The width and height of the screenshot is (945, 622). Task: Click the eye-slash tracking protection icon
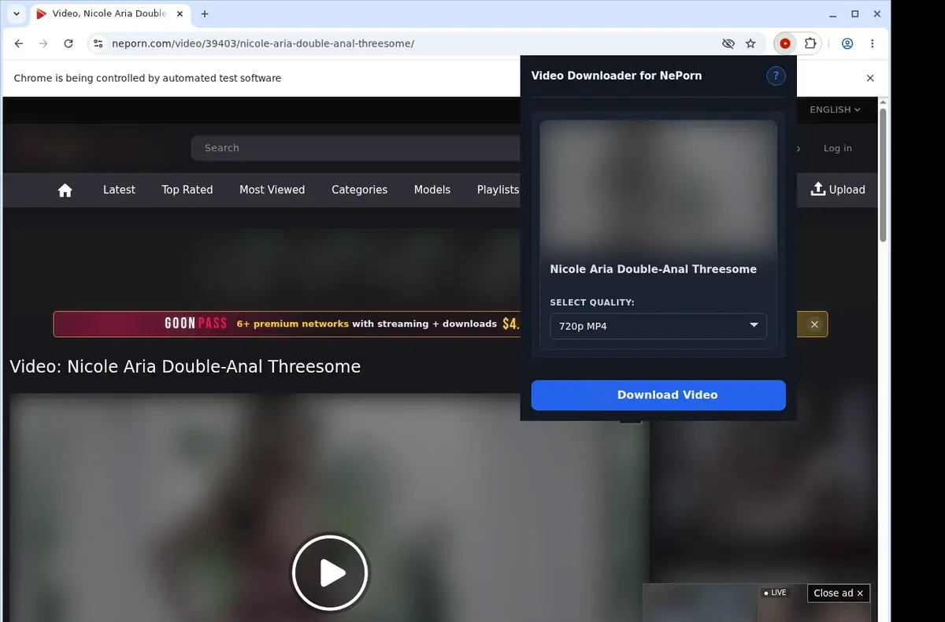coord(728,44)
